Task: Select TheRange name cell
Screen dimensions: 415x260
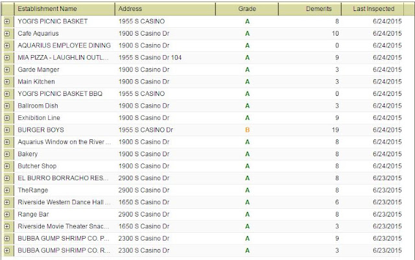Action: click(x=33, y=190)
